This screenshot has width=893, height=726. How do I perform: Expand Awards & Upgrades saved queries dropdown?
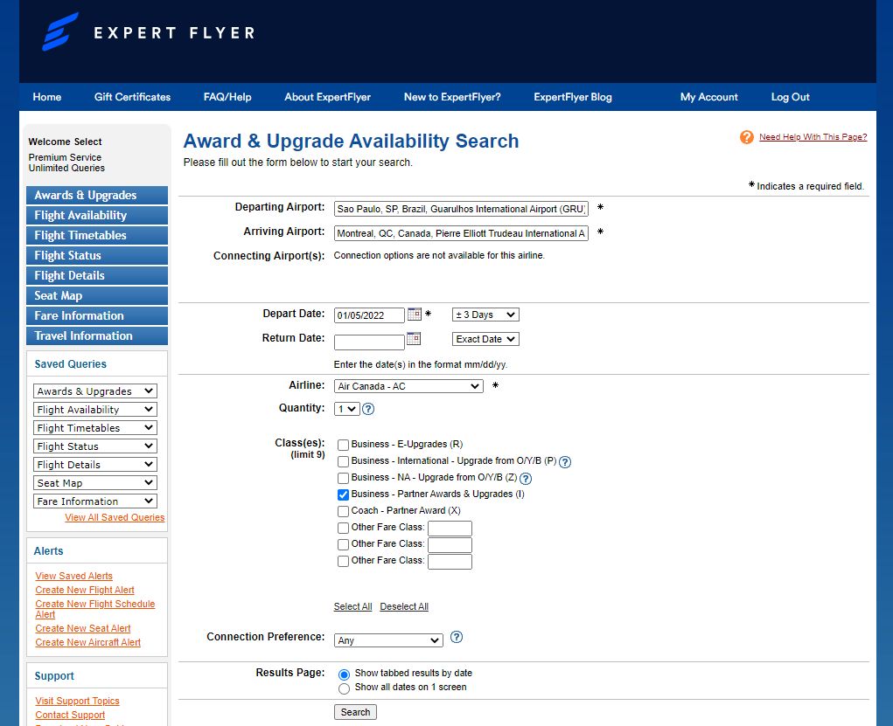95,391
